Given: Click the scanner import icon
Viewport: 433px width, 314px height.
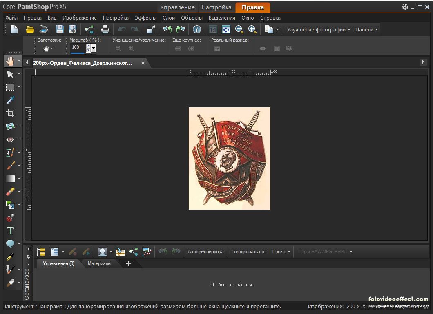Looking at the screenshot, I should 43,29.
